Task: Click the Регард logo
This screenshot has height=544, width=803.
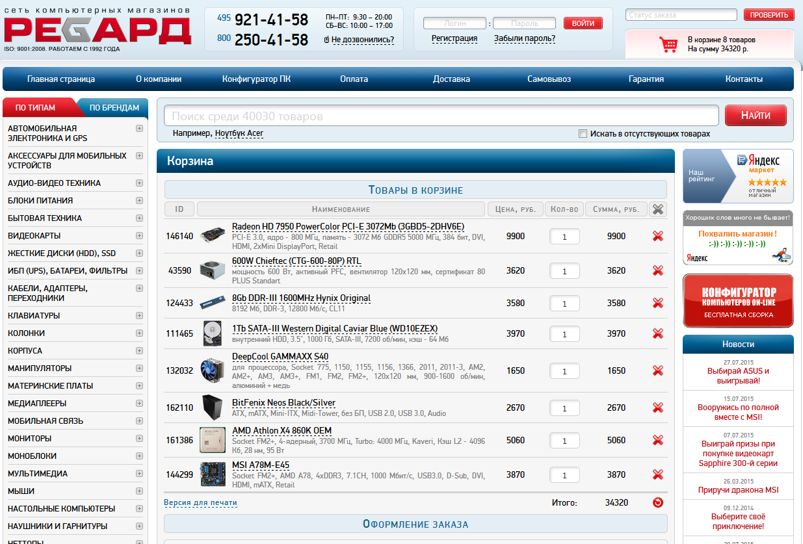Action: (98, 29)
